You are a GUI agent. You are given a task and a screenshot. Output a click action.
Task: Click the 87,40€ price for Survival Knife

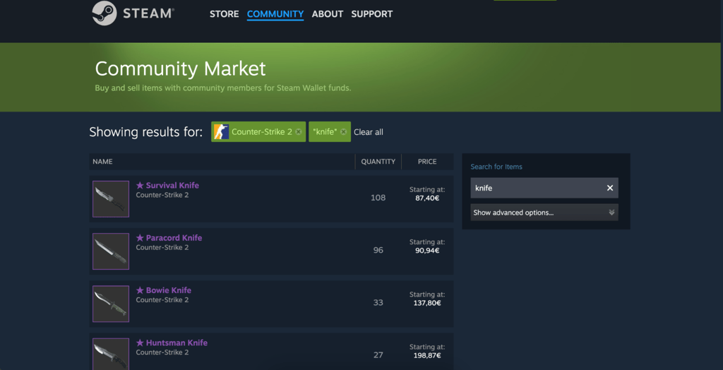point(427,198)
